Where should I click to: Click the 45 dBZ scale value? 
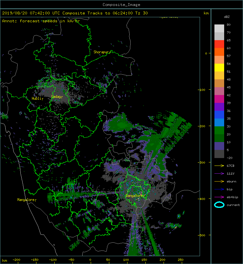tap(229, 87)
